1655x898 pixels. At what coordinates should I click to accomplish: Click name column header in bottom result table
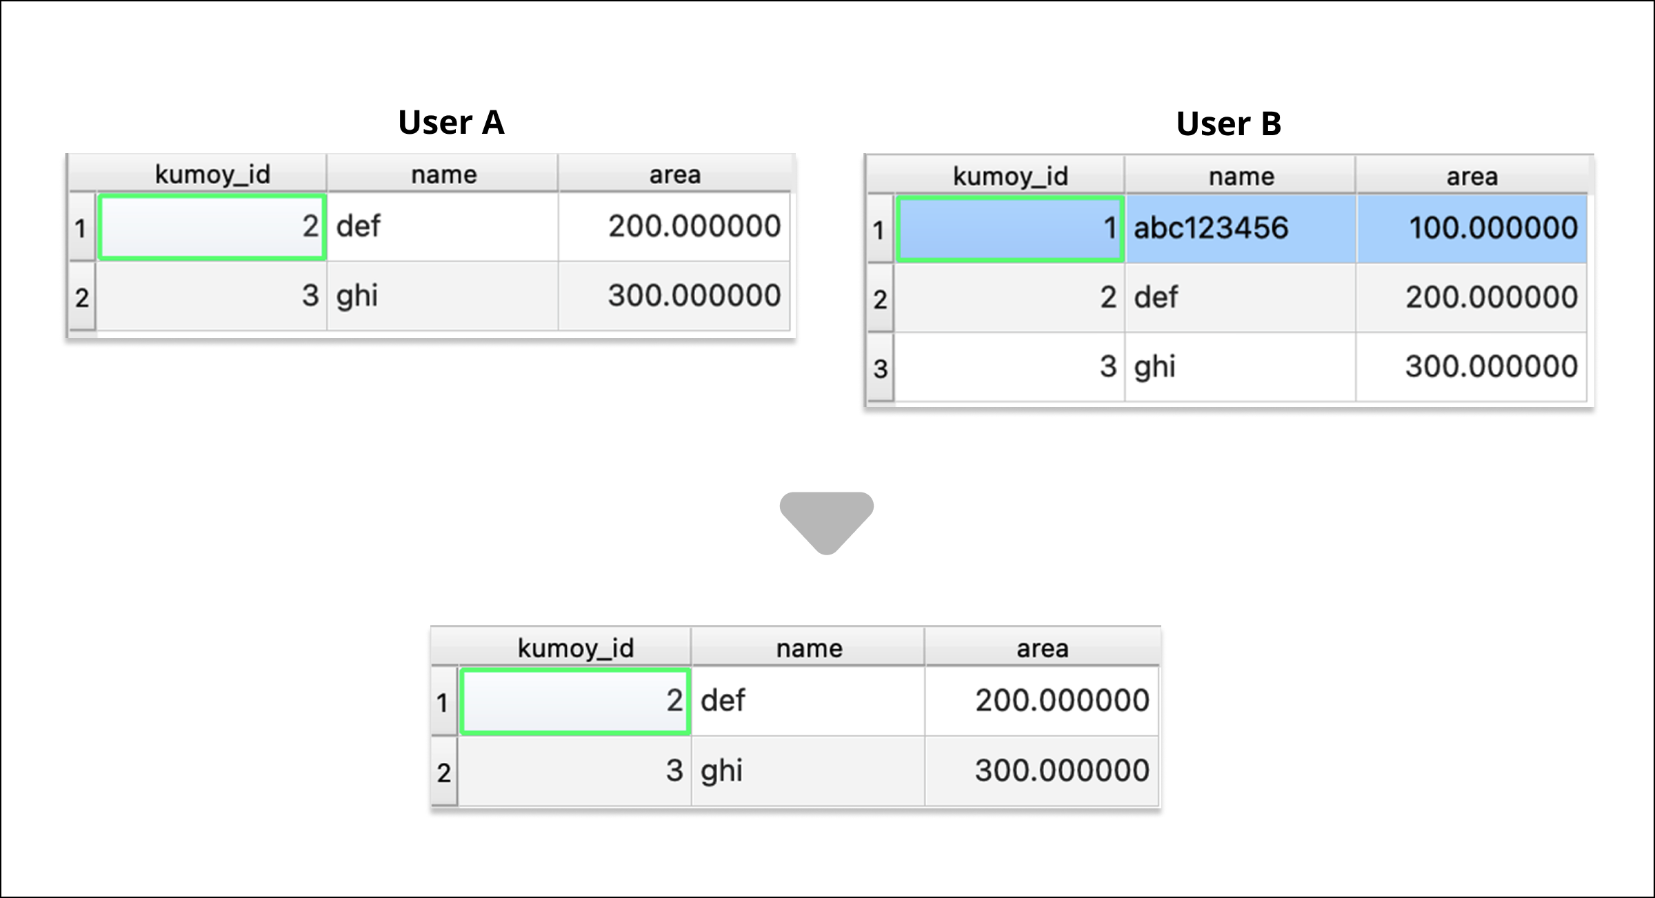808,648
